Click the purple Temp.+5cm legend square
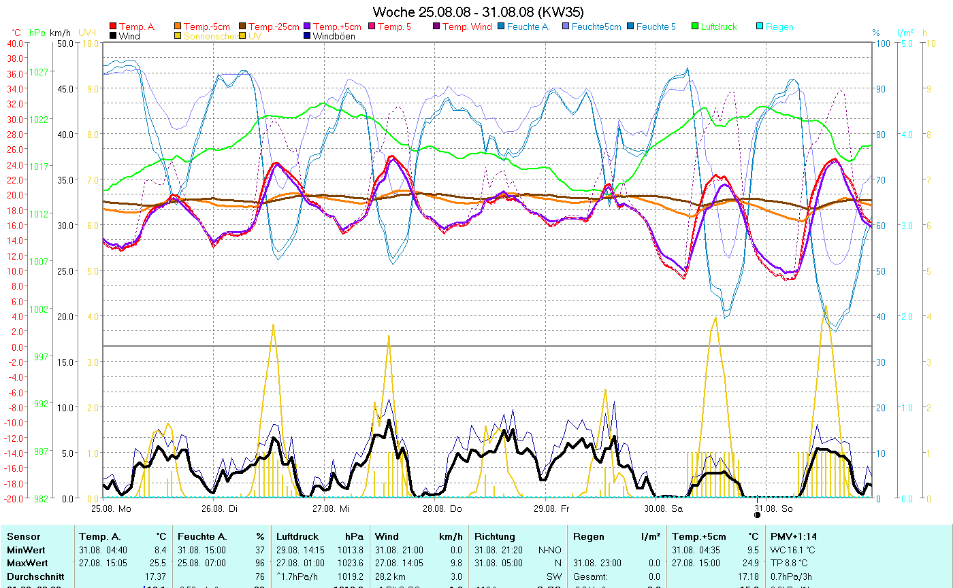953x588 pixels. click(308, 27)
